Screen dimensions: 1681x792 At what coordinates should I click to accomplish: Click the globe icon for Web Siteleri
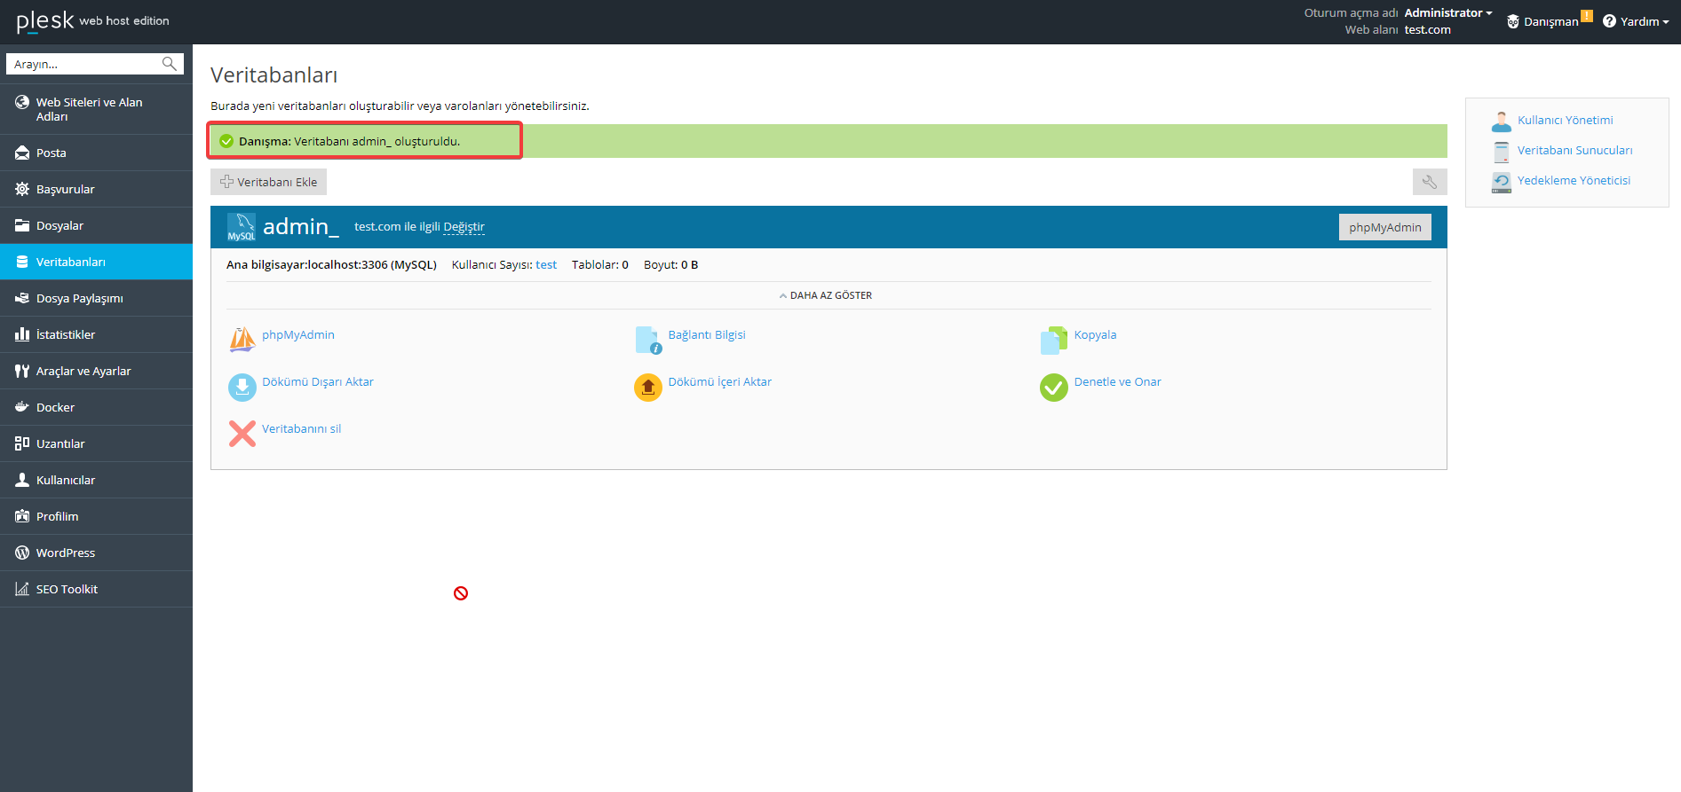22,102
